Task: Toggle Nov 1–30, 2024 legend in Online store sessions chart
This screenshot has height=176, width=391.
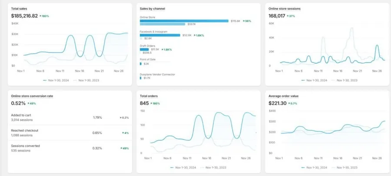Action: [x=314, y=80]
